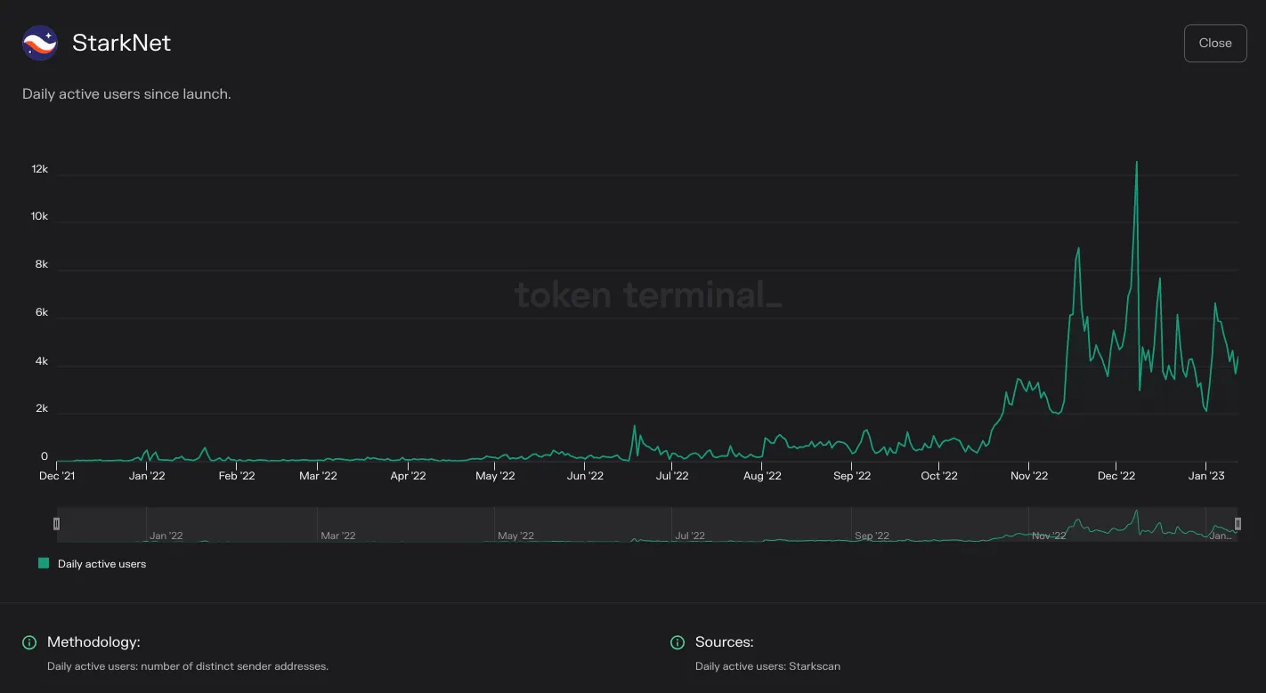Click the 12k y-axis label
This screenshot has height=693, width=1266.
coord(39,169)
